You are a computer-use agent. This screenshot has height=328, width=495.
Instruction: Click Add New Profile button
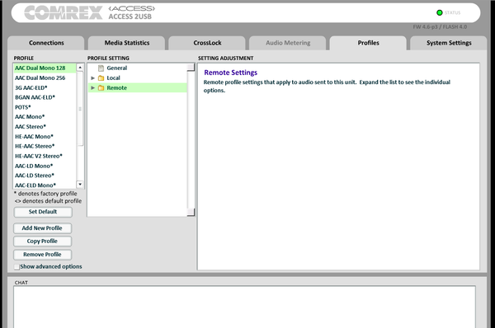(x=42, y=228)
